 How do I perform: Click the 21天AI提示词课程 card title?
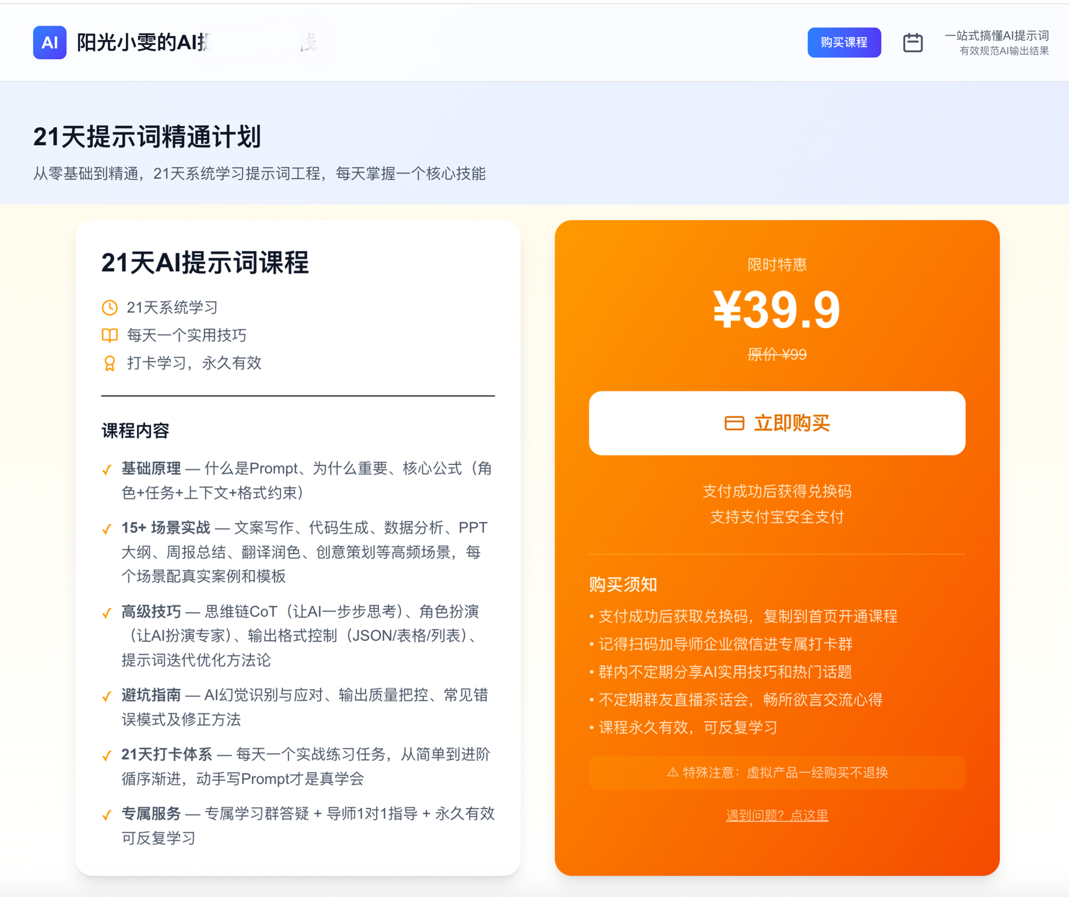pos(205,262)
